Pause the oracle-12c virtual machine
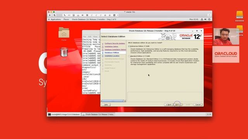This screenshot has height=139, width=248. (x=50, y=15)
